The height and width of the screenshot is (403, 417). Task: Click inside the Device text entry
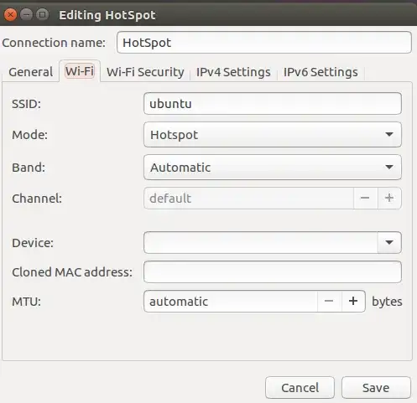(261, 242)
